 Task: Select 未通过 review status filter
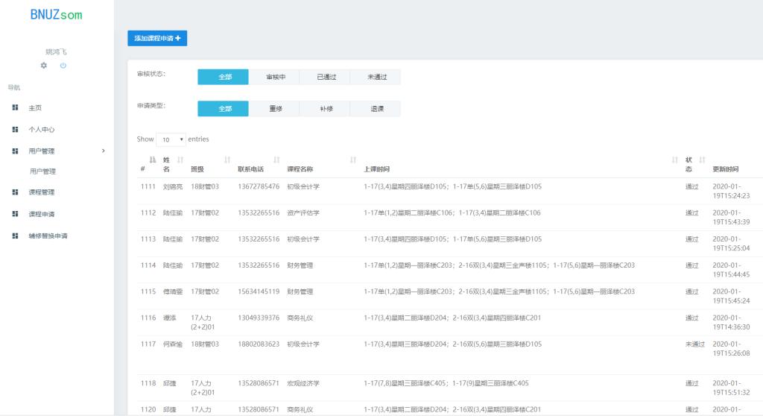coord(376,77)
